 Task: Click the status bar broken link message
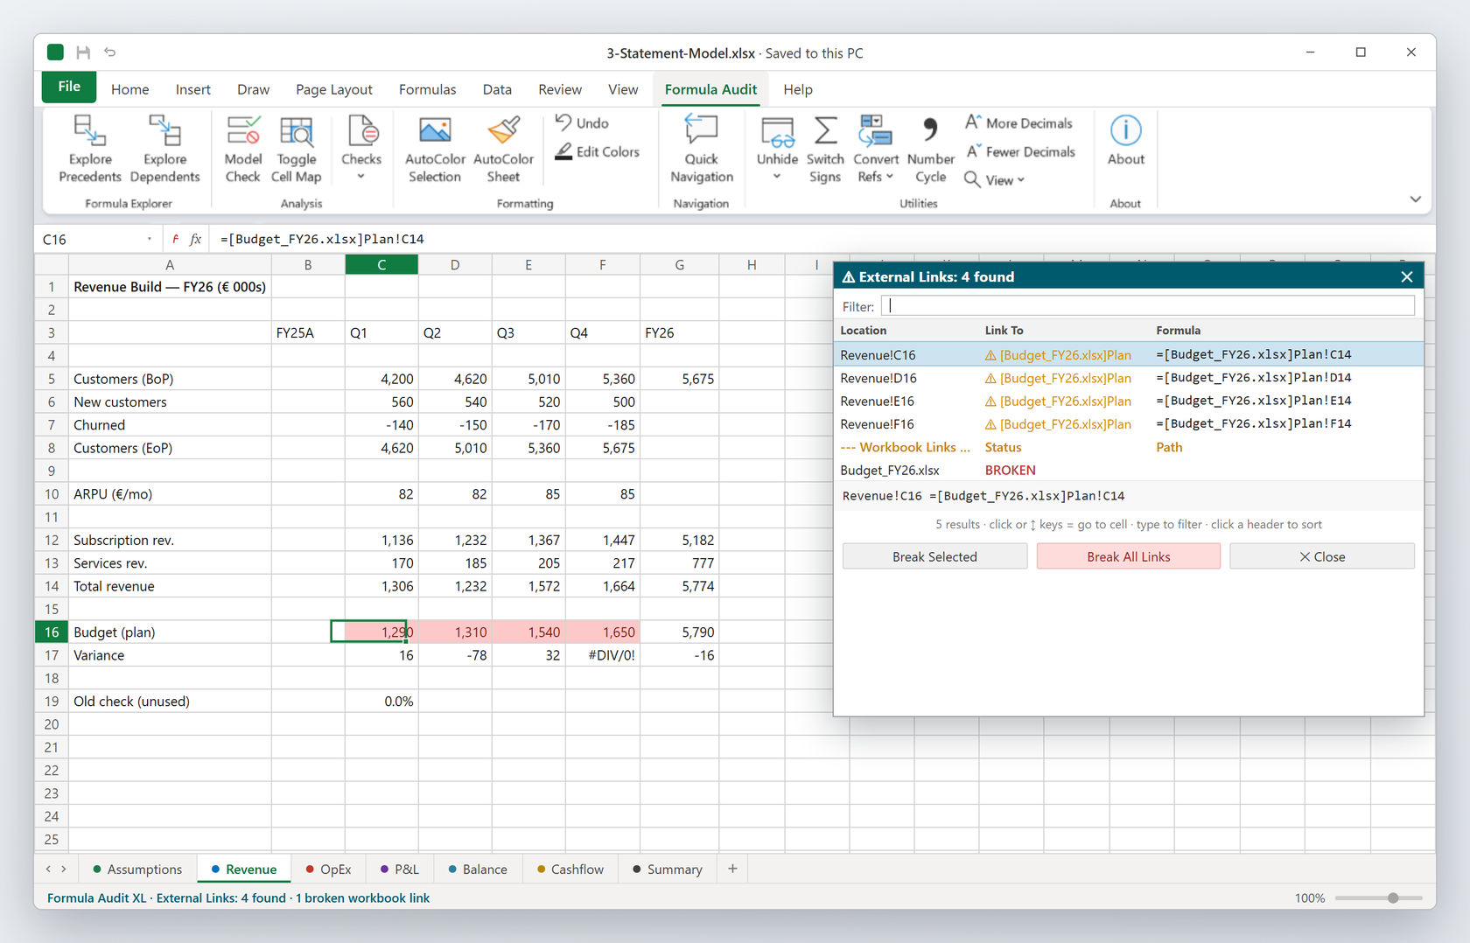coord(362,898)
